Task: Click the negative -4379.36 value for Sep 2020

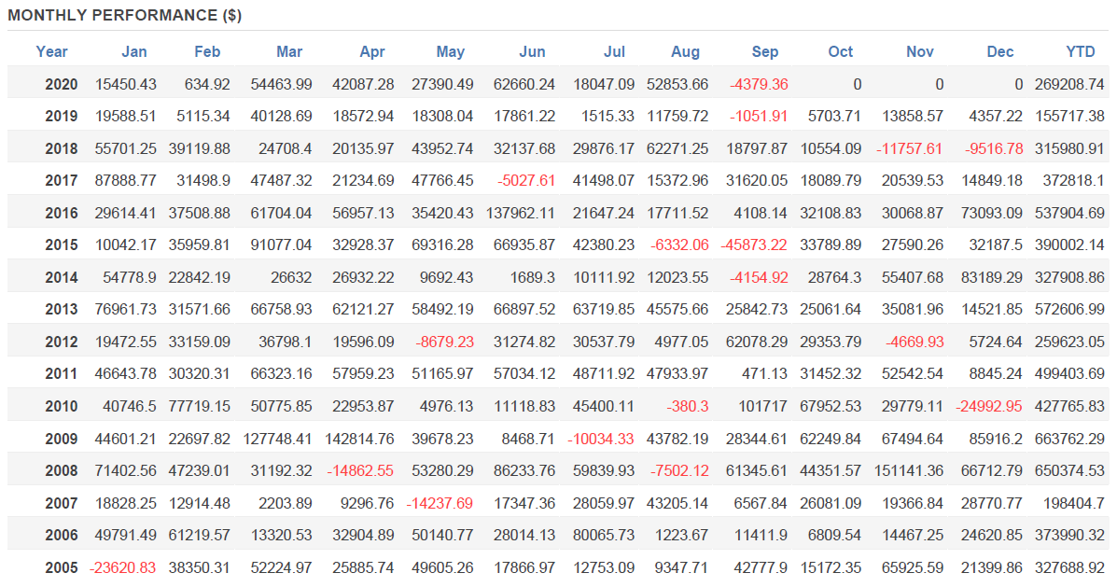Action: (x=759, y=84)
